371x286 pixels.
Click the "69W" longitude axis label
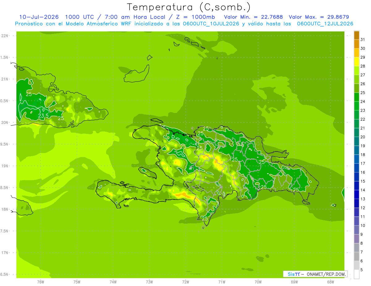point(294,282)
